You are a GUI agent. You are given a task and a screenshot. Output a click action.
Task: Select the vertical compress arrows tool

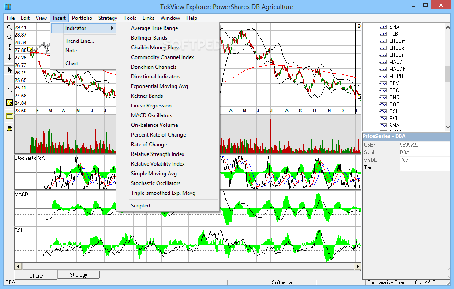tap(10, 57)
